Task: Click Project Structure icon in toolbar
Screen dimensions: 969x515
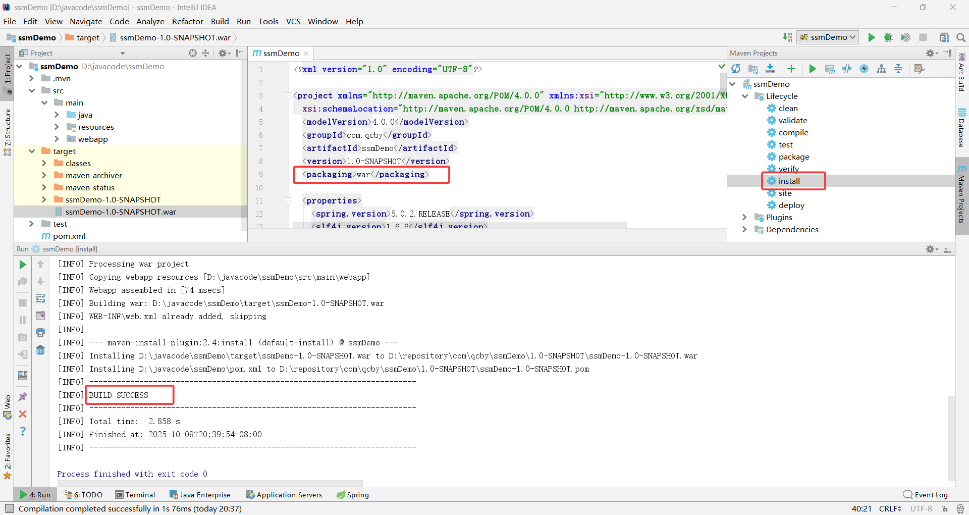Action: 944,37
